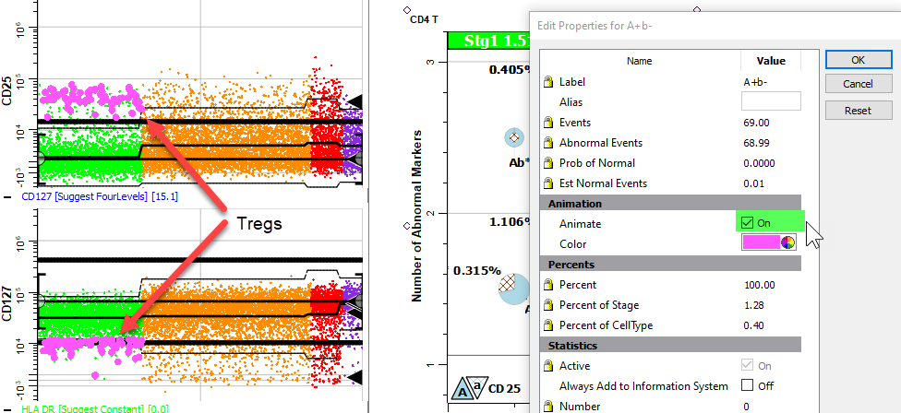This screenshot has height=413, width=901.
Task: Toggle the Animate On checkbox
Action: pos(748,223)
